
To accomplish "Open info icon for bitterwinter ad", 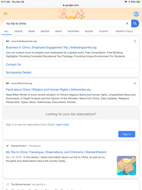I will point(135,83).
